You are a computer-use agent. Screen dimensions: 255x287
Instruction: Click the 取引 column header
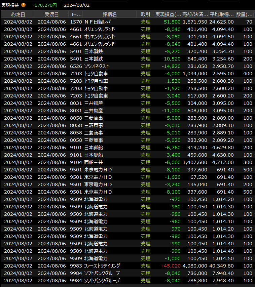pyautogui.click(x=146, y=14)
